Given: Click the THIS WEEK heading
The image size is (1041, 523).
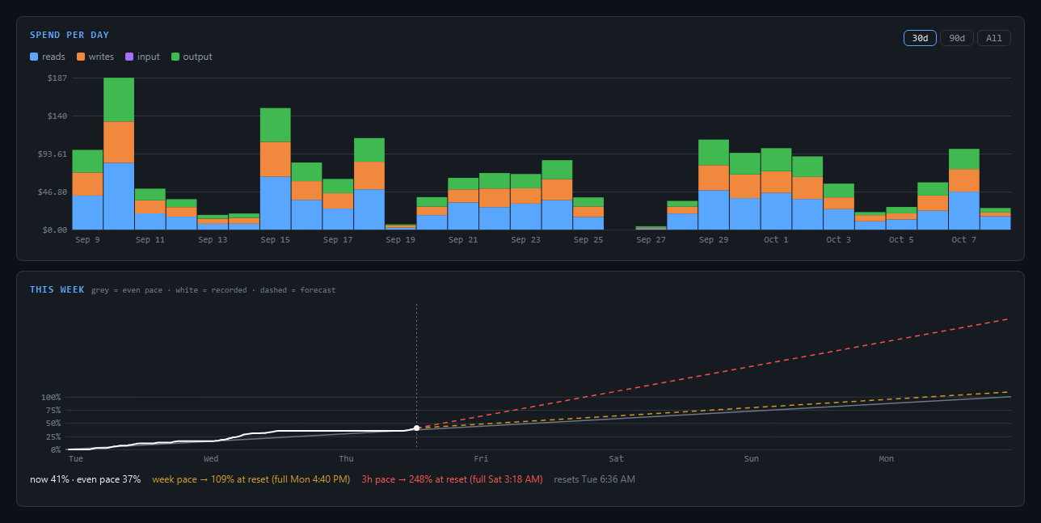Looking at the screenshot, I should [57, 289].
